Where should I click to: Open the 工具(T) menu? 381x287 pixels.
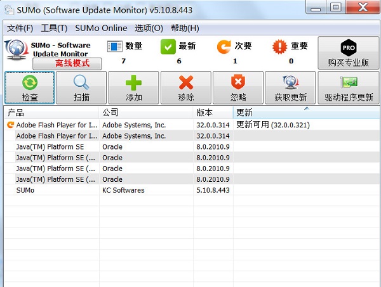click(54, 28)
